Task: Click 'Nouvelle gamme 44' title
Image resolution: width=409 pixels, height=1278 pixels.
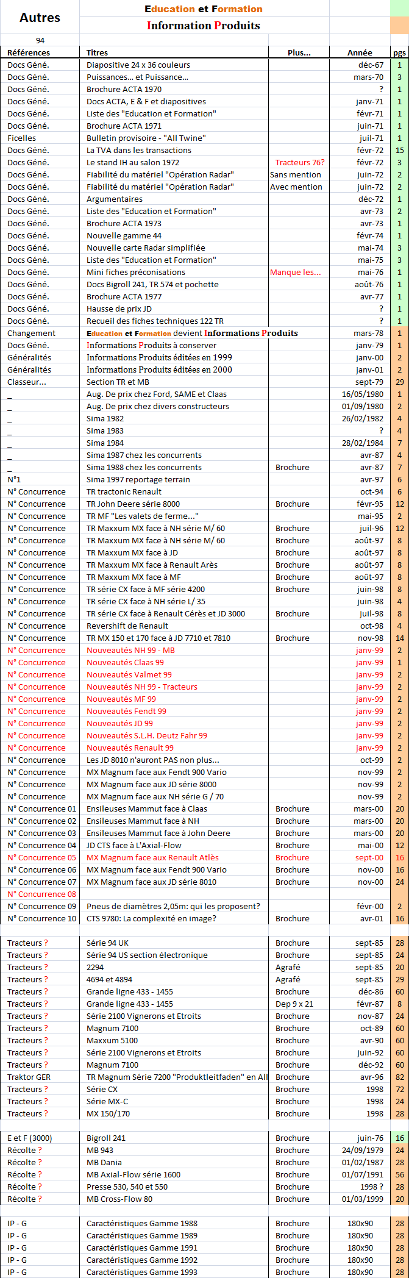Action: tap(124, 235)
